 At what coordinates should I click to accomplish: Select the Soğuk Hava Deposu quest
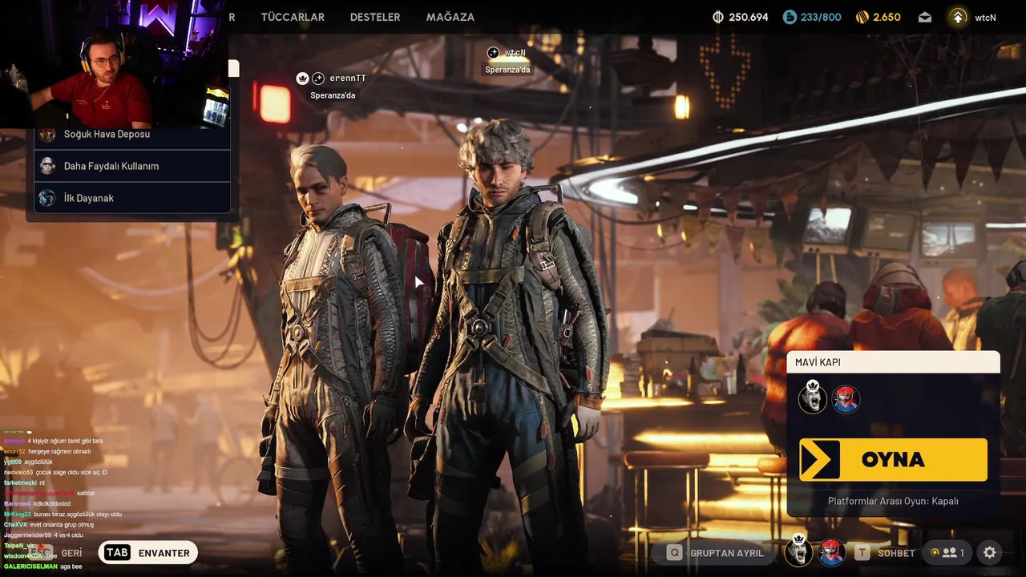pyautogui.click(x=132, y=134)
